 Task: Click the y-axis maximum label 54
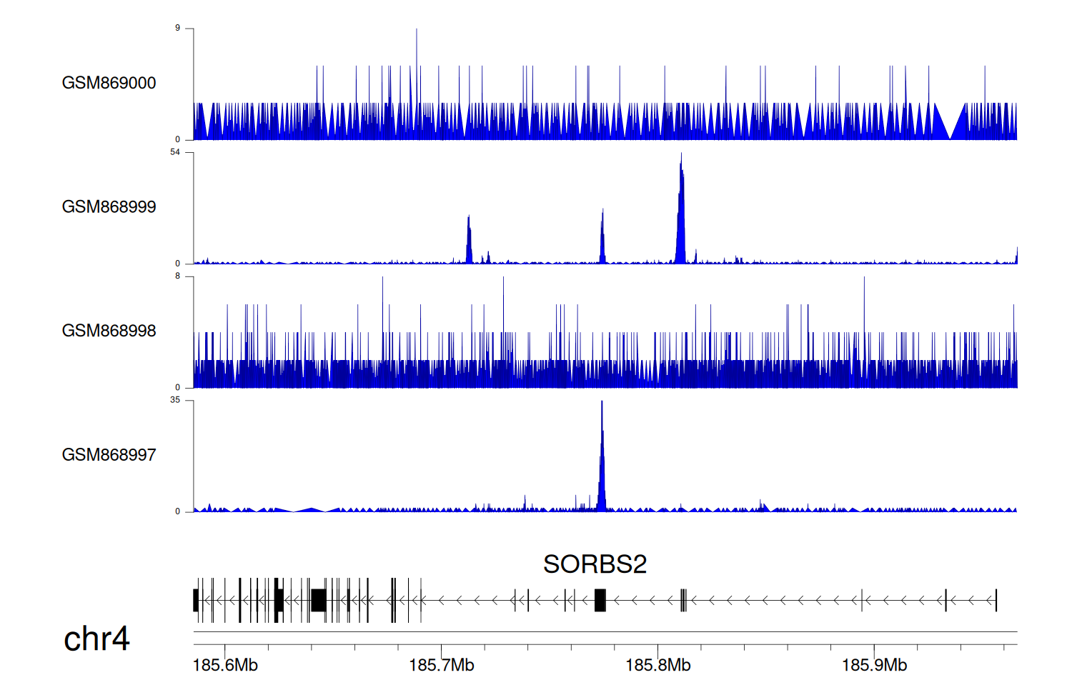(175, 152)
